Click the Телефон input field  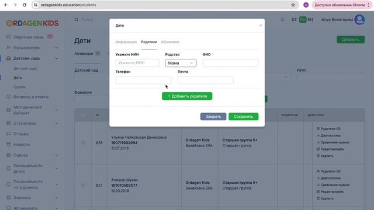(x=144, y=80)
